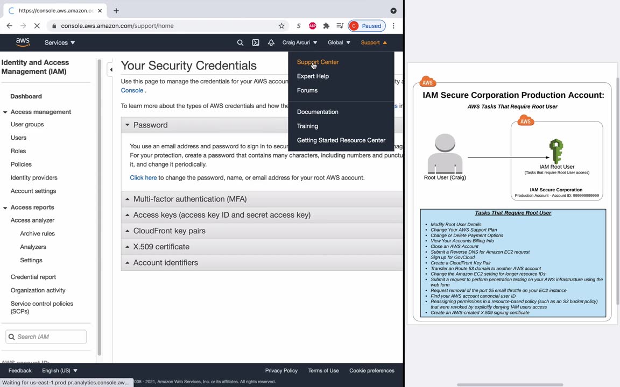Go forward with the browser forward arrow
This screenshot has height=387, width=620.
23,26
